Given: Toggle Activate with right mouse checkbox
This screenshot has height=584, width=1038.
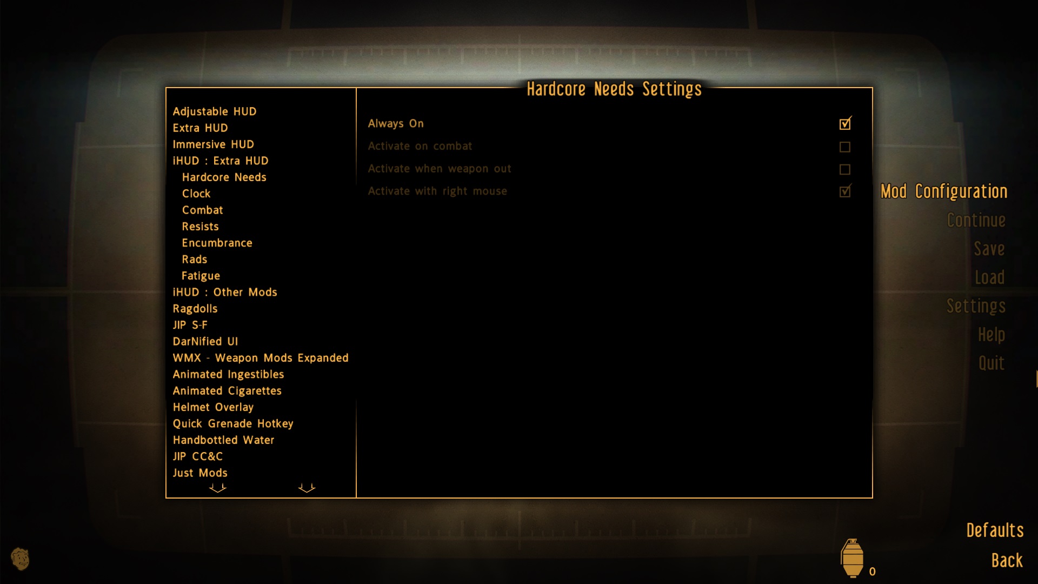Looking at the screenshot, I should (844, 191).
